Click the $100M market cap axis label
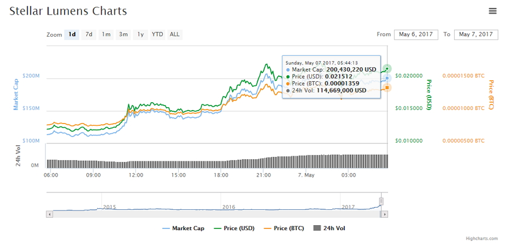 click(x=31, y=141)
